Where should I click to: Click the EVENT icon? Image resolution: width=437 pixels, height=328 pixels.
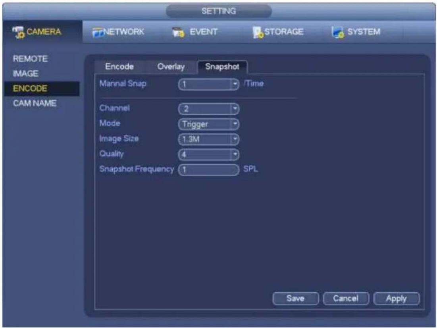click(178, 32)
